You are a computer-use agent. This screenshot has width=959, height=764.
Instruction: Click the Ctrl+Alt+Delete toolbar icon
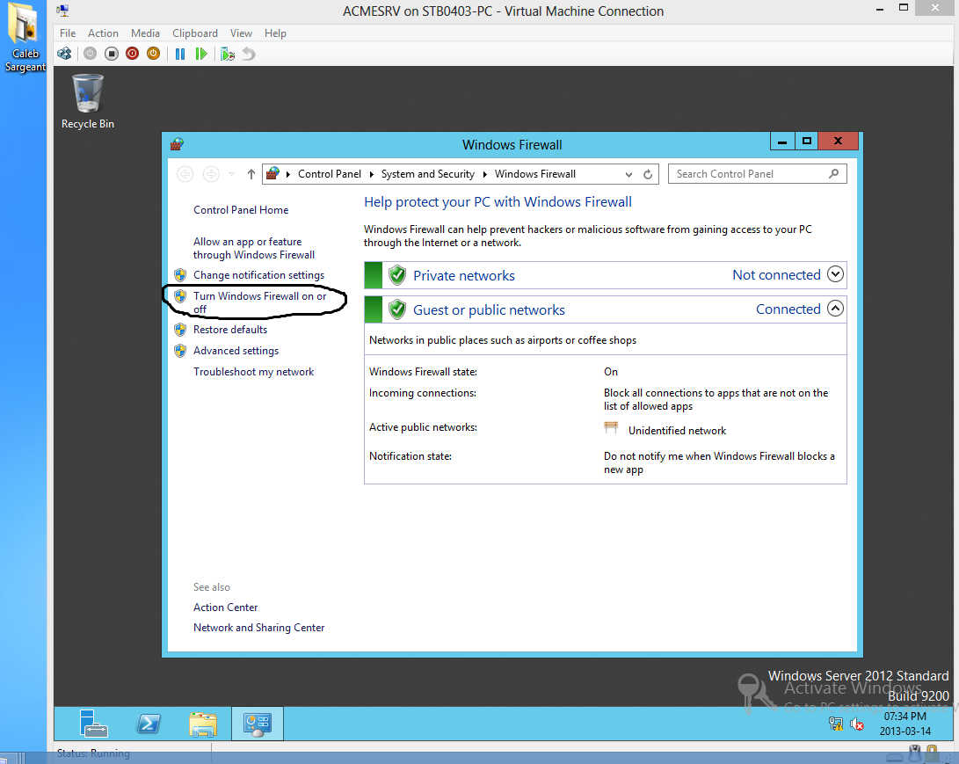tap(64, 54)
